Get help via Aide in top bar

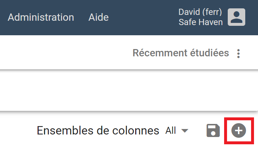[98, 17]
